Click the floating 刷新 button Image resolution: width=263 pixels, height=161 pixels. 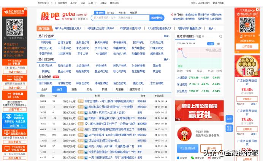[x=229, y=119]
